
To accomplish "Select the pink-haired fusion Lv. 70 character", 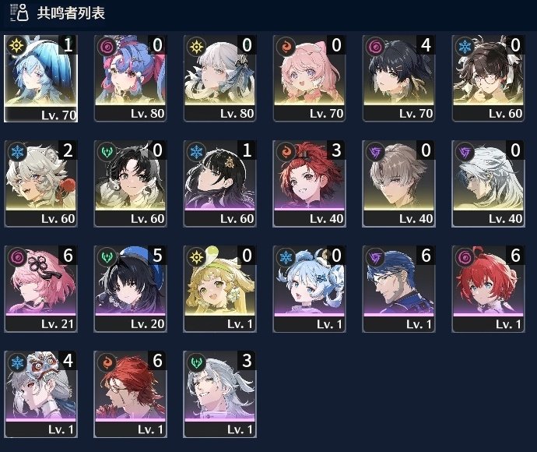I will point(309,79).
